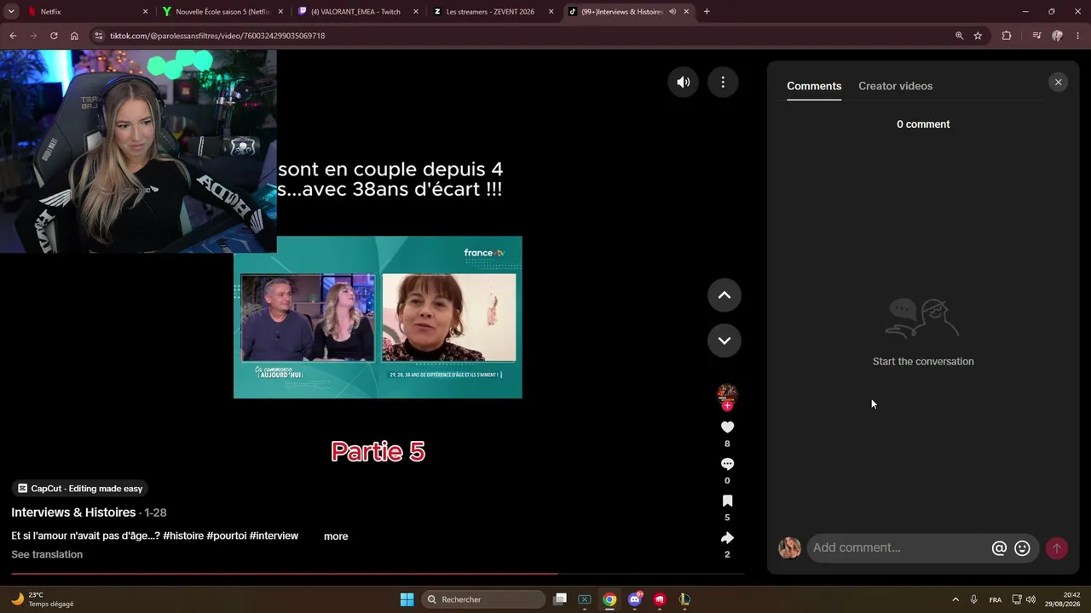
Task: Like the video with the heart icon
Action: 727,427
